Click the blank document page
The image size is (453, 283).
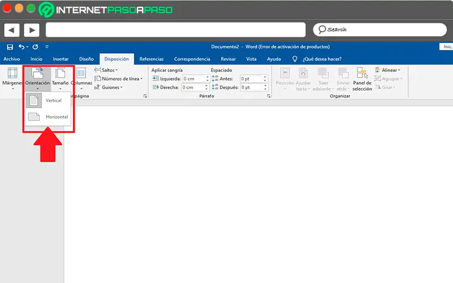(258, 194)
